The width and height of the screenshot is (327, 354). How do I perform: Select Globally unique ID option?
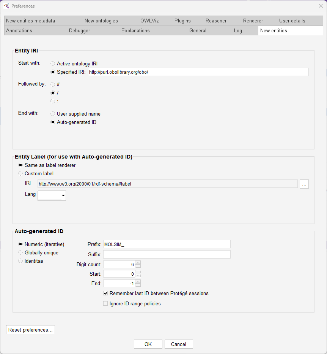tap(20, 252)
